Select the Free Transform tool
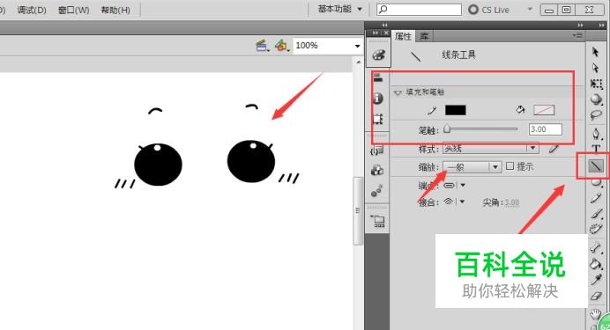Screen dimensions: 610x330 596,84
